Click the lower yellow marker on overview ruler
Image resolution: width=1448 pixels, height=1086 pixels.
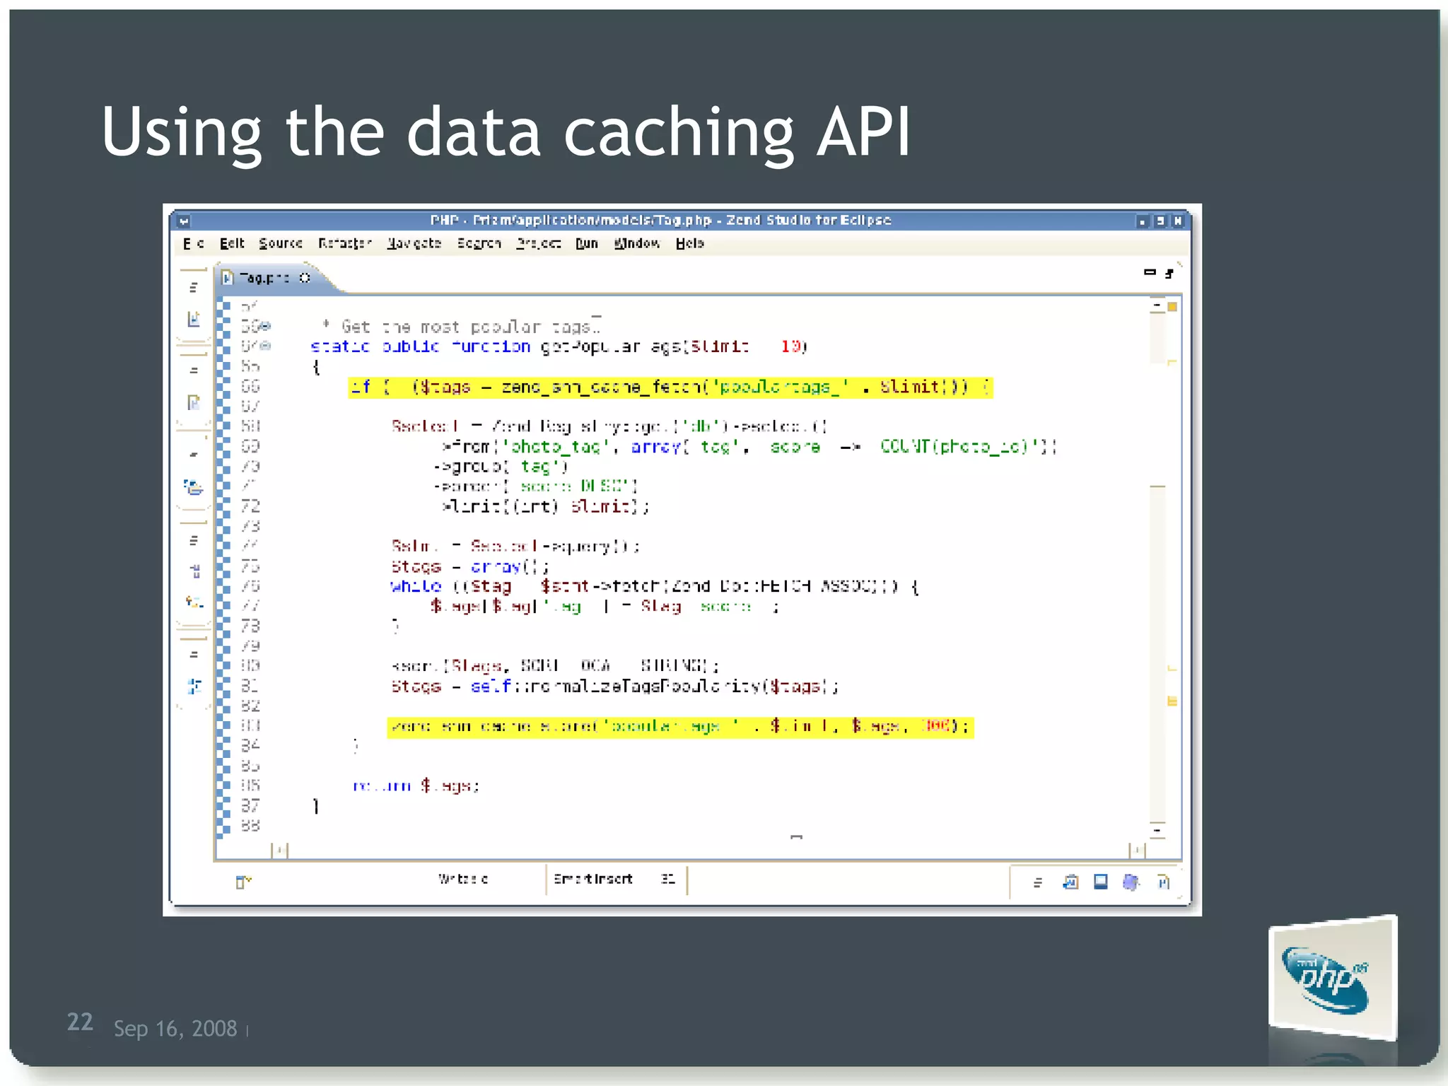point(1172,701)
